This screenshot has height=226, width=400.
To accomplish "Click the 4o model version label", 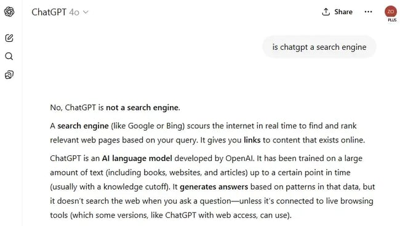I will [x=74, y=12].
